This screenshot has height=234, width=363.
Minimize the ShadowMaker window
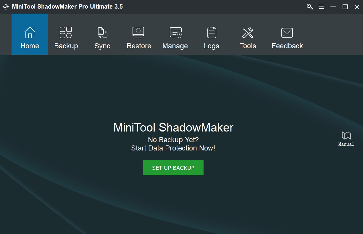333,7
